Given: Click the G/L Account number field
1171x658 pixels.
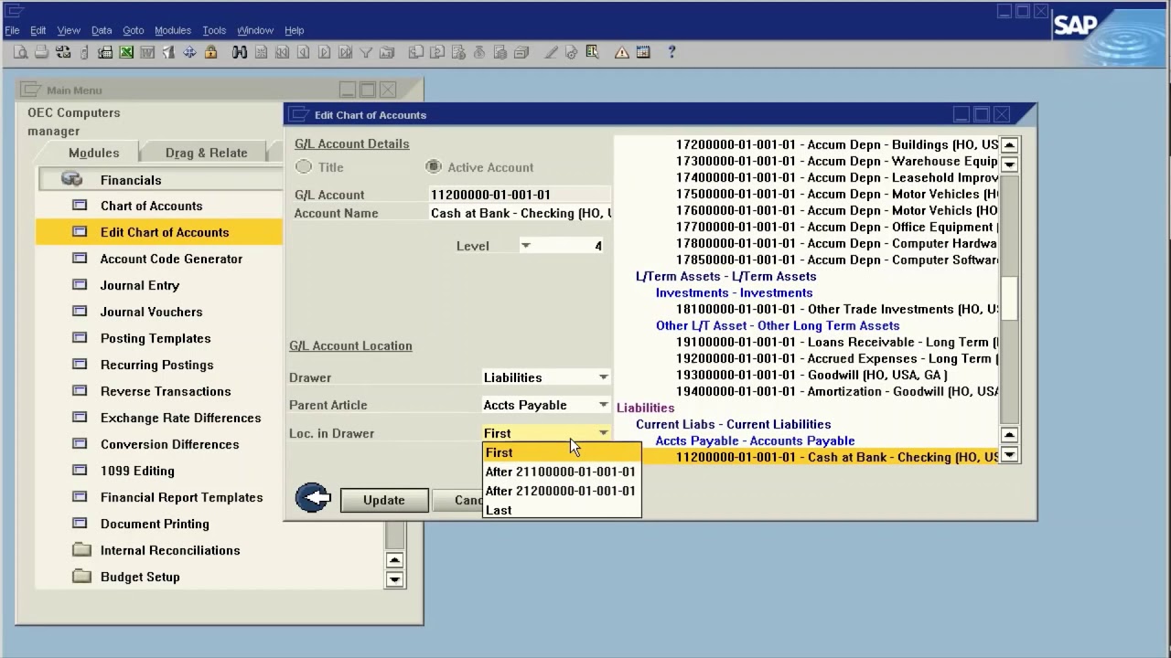Looking at the screenshot, I should pyautogui.click(x=520, y=195).
